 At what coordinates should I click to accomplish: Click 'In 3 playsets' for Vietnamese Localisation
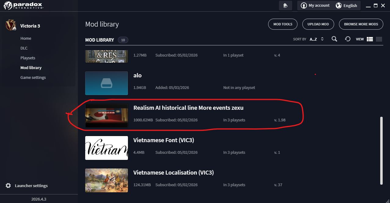pyautogui.click(x=234, y=185)
